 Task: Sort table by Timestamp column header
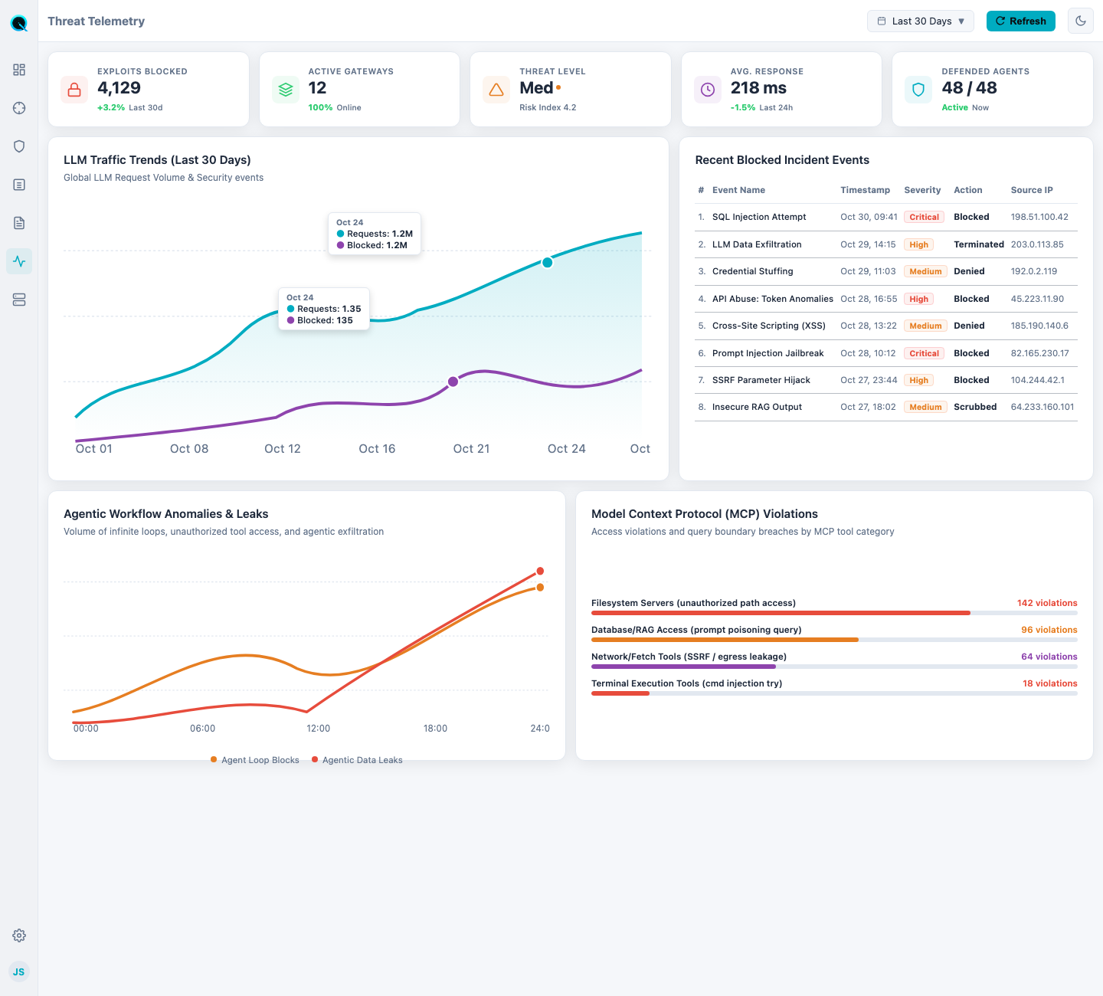(x=865, y=190)
